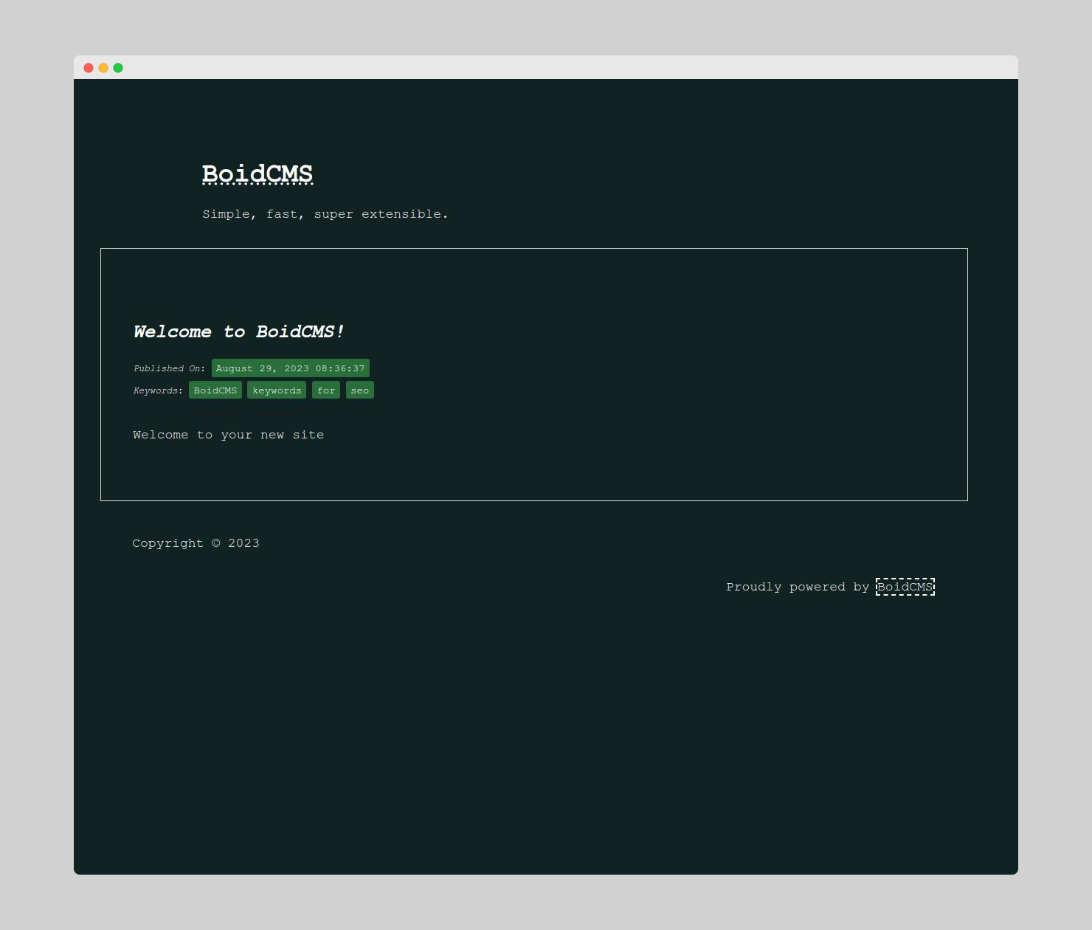Minimize the window with the yellow button
The width and height of the screenshot is (1092, 930).
coord(103,68)
